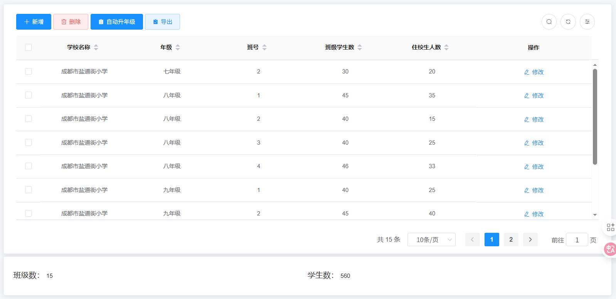Image resolution: width=616 pixels, height=299 pixels.
Task: Sort by 年级 column arrows
Action: 178,47
